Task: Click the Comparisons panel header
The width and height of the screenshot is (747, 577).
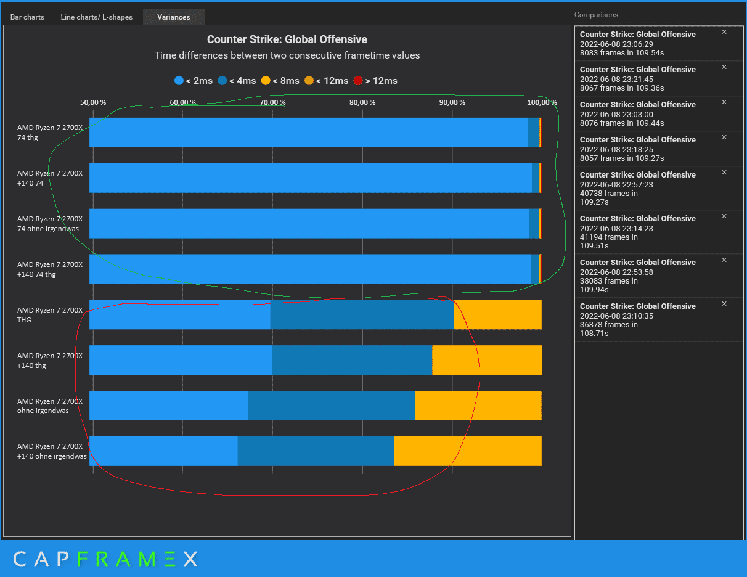Action: pyautogui.click(x=596, y=15)
